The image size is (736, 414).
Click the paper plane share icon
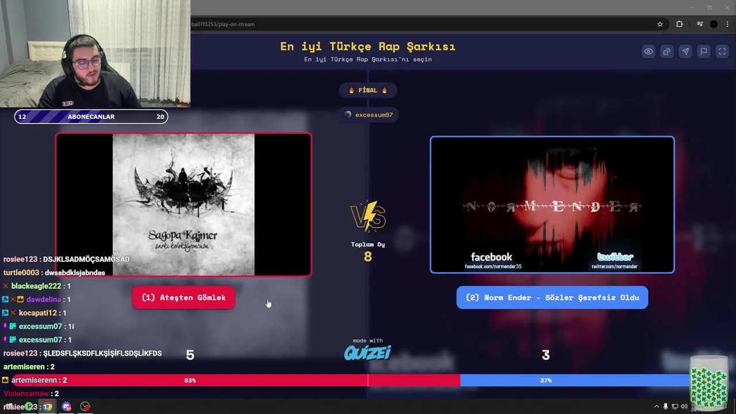[685, 51]
